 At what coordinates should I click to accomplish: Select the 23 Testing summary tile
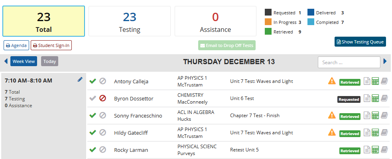tap(130, 21)
